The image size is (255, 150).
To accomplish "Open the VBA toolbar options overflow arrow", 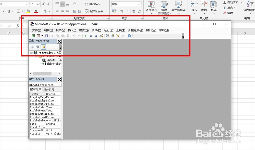I will [183, 36].
